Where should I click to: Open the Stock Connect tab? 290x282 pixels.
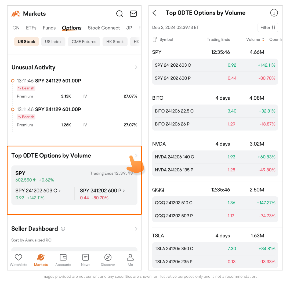[x=104, y=28]
